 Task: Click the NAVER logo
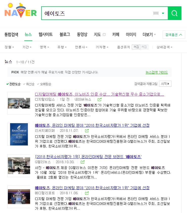coord(21,10)
